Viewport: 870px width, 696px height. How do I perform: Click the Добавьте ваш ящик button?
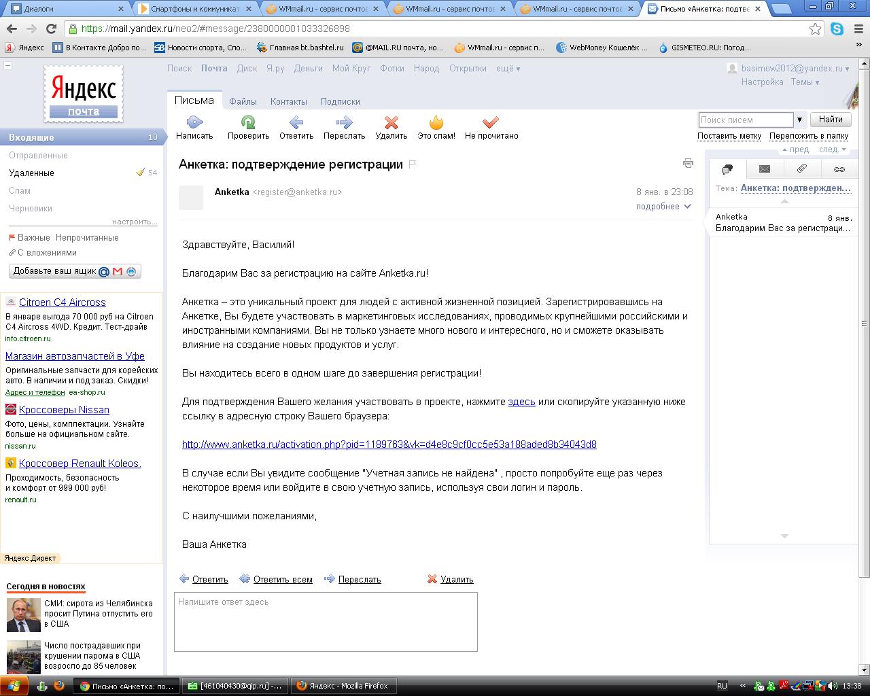(x=75, y=271)
